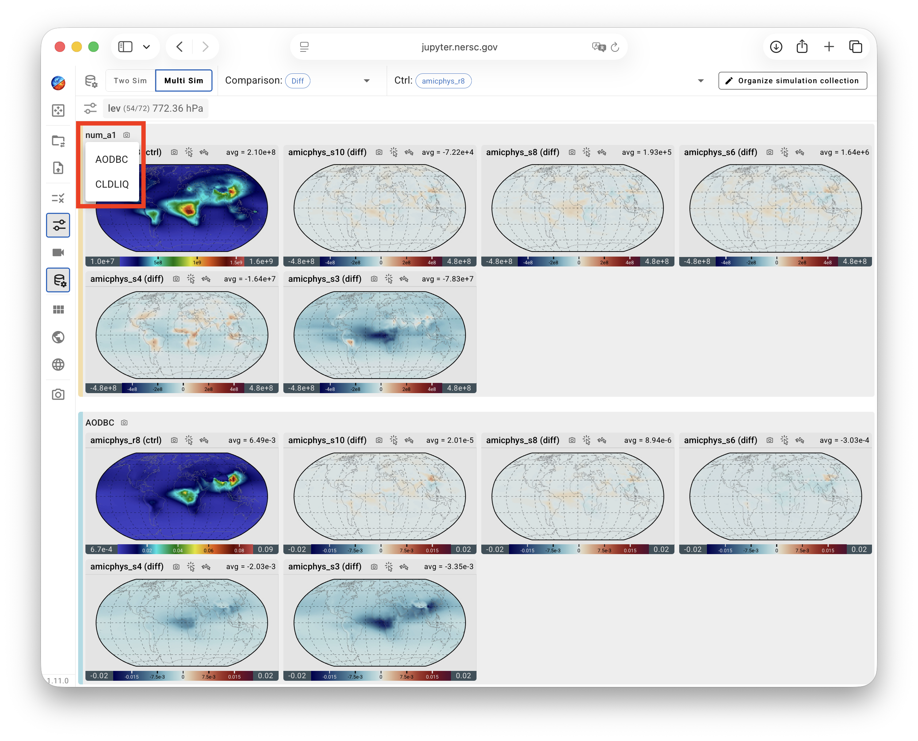Toggle the highlighted sliders control panel button
This screenshot has width=918, height=741.
[x=58, y=225]
